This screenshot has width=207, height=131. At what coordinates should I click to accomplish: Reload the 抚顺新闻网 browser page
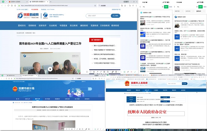click(9, 5)
